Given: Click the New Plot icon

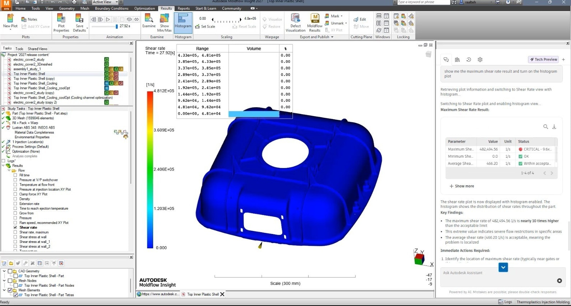Looking at the screenshot, I should tap(10, 18).
